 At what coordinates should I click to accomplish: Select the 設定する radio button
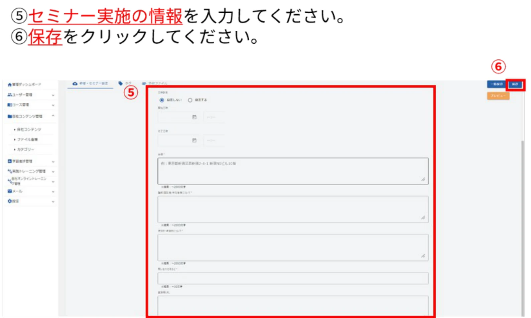point(190,100)
